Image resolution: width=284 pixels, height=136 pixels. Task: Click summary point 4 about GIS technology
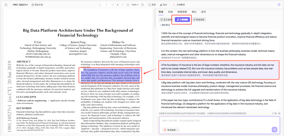click(219, 88)
